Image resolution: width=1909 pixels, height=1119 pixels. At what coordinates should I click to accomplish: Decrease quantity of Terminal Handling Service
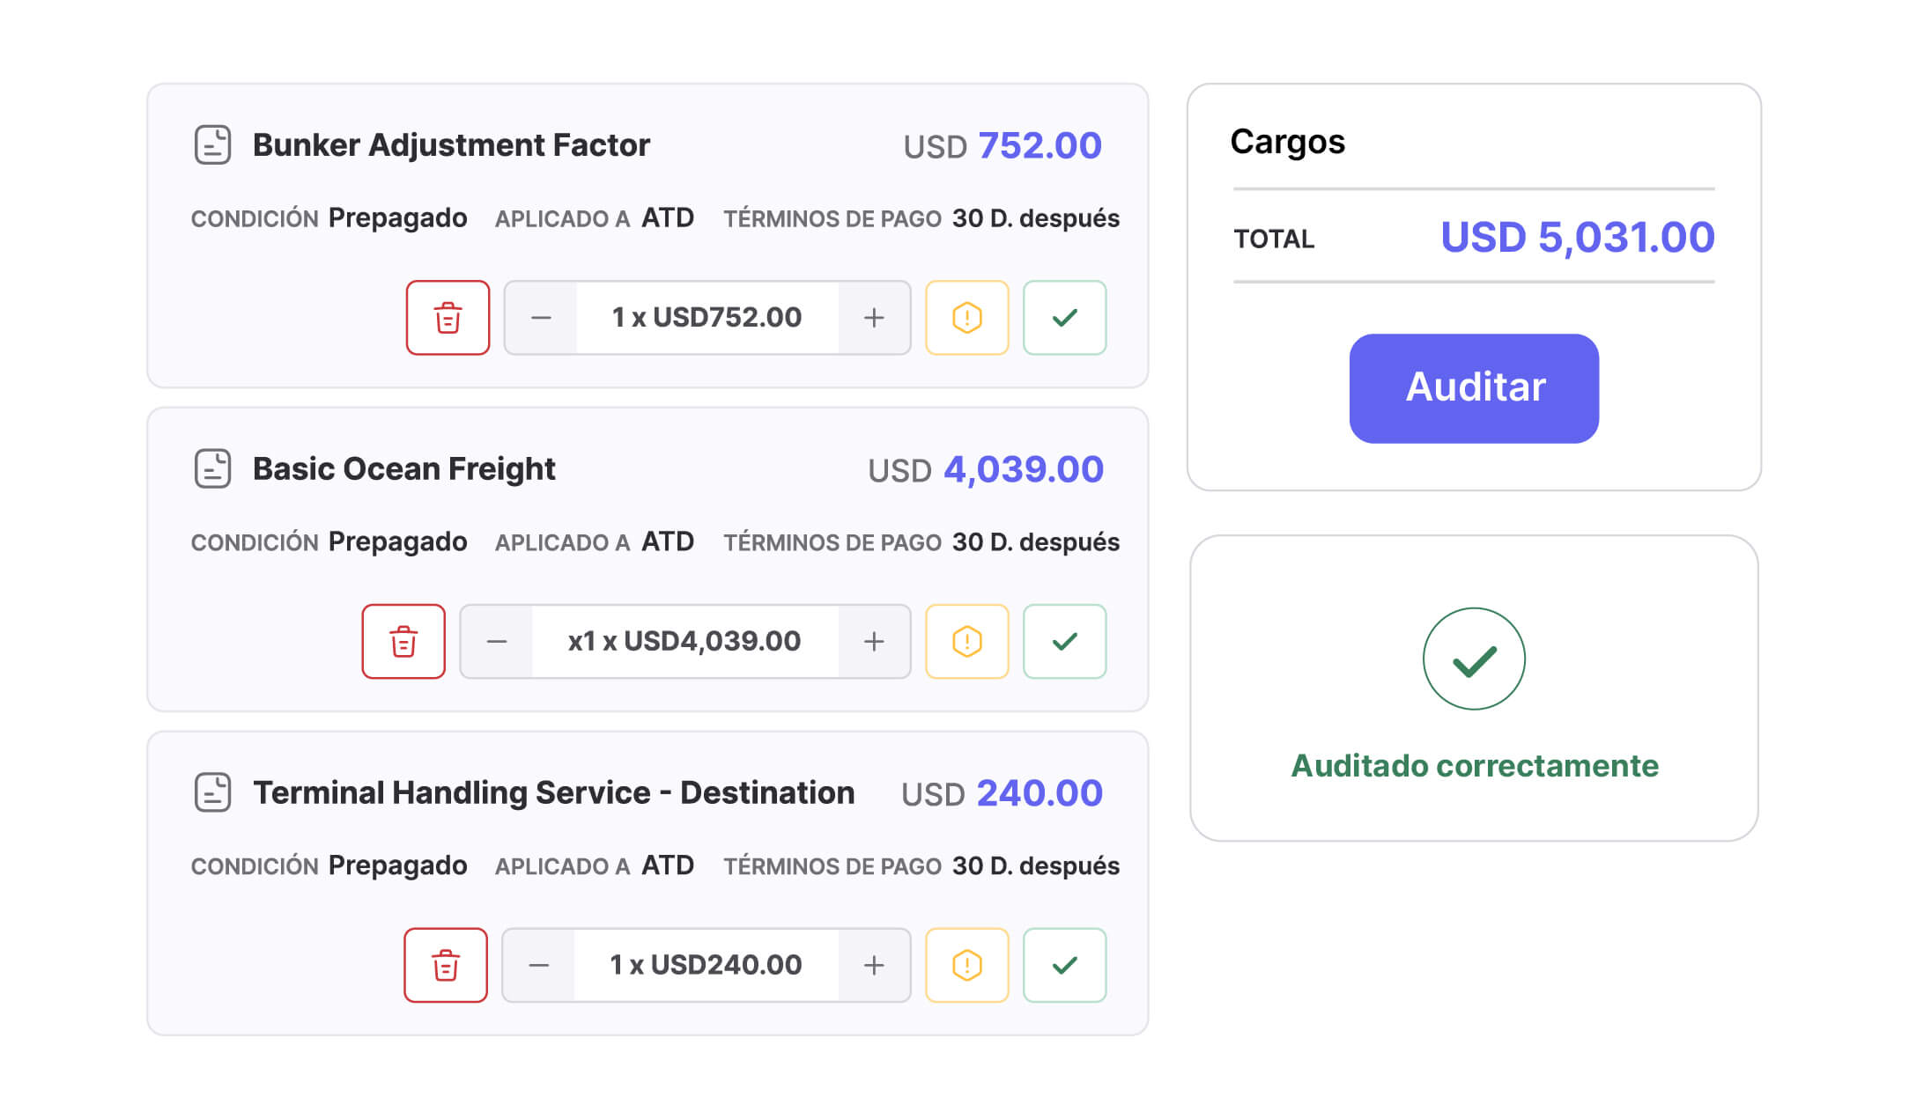[539, 966]
